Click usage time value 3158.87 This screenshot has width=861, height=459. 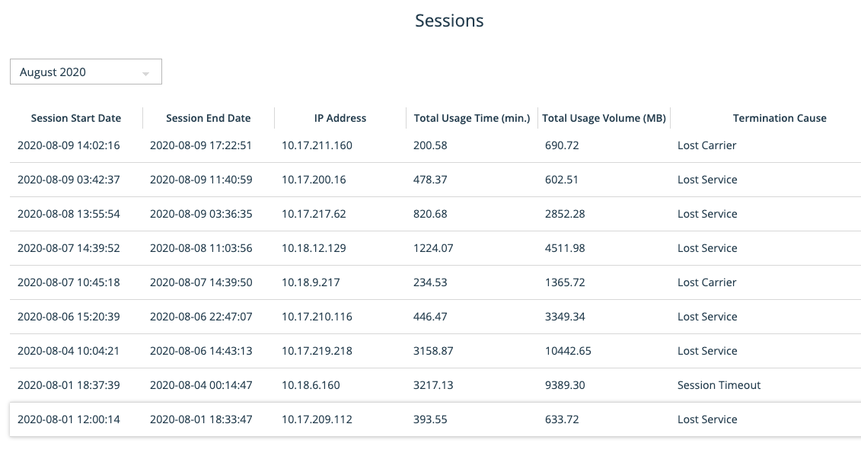433,351
